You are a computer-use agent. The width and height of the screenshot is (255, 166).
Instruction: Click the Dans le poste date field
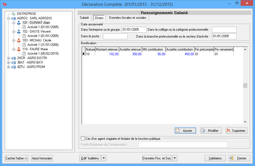115,36
